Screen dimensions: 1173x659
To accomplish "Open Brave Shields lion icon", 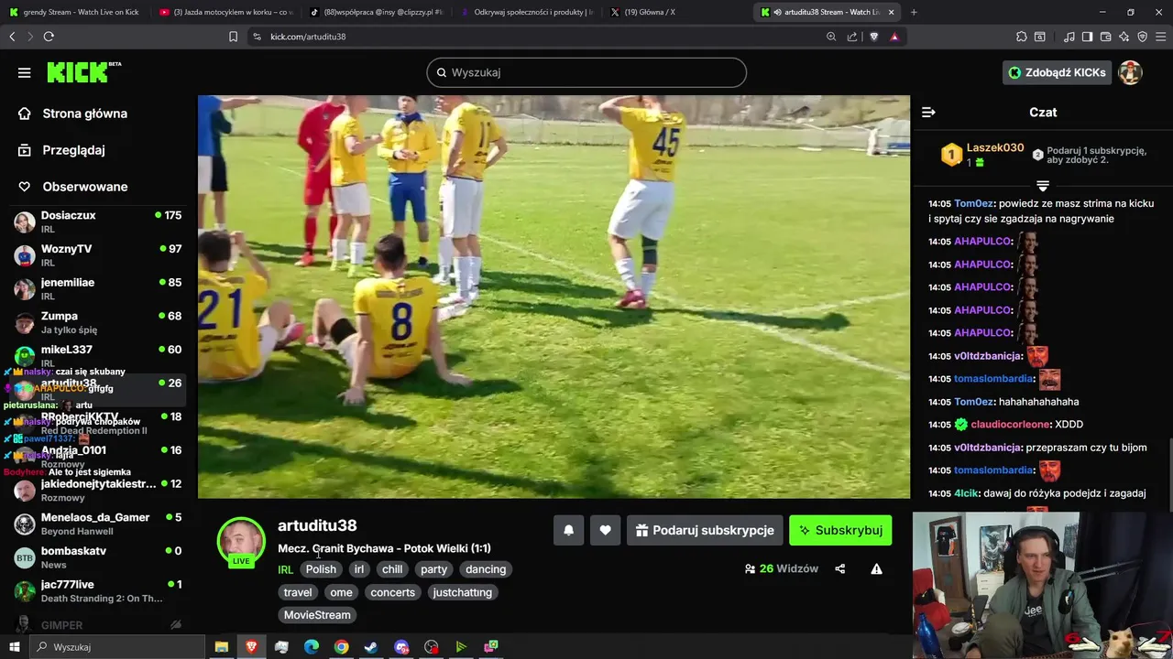I will pos(873,37).
